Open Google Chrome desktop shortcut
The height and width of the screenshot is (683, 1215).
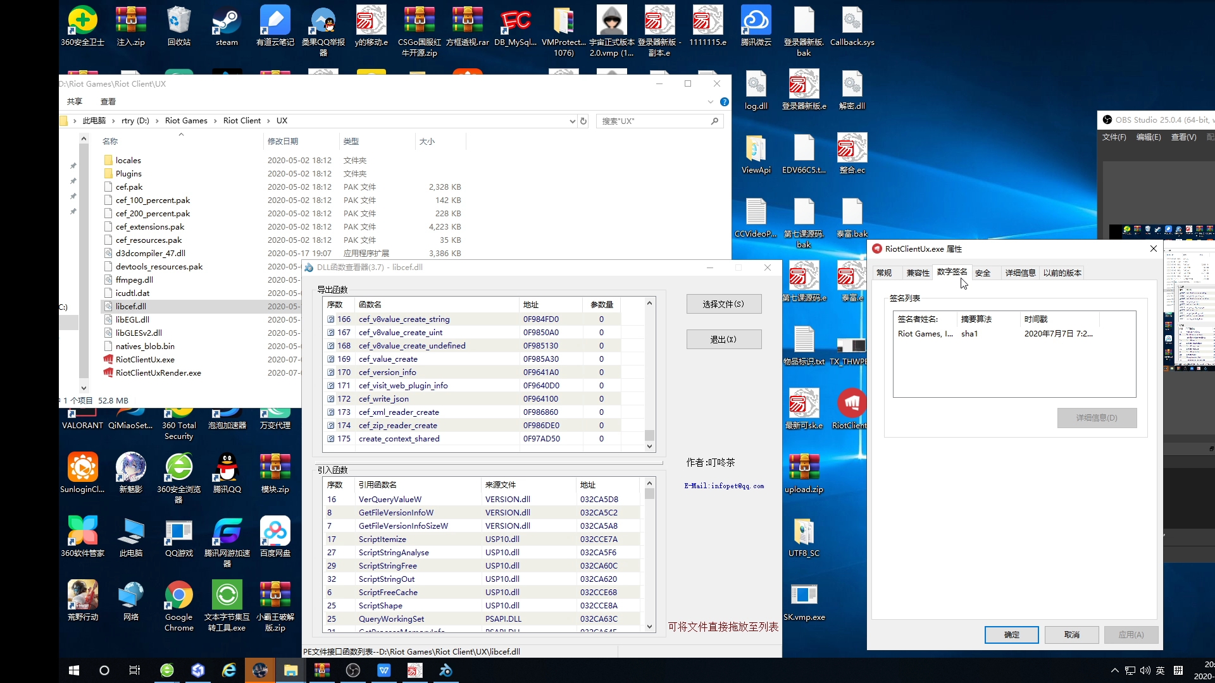click(179, 606)
